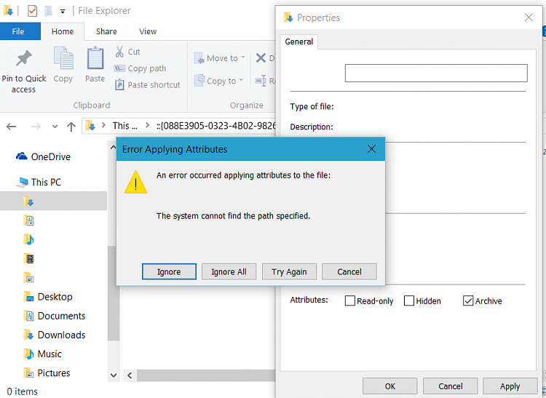The width and height of the screenshot is (546, 398).
Task: Click the forward navigation arrow
Action: tap(36, 127)
